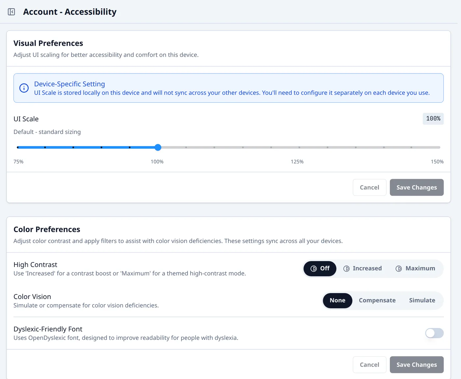461x379 pixels.
Task: Click the contrast icon on Off option
Action: tap(313, 269)
